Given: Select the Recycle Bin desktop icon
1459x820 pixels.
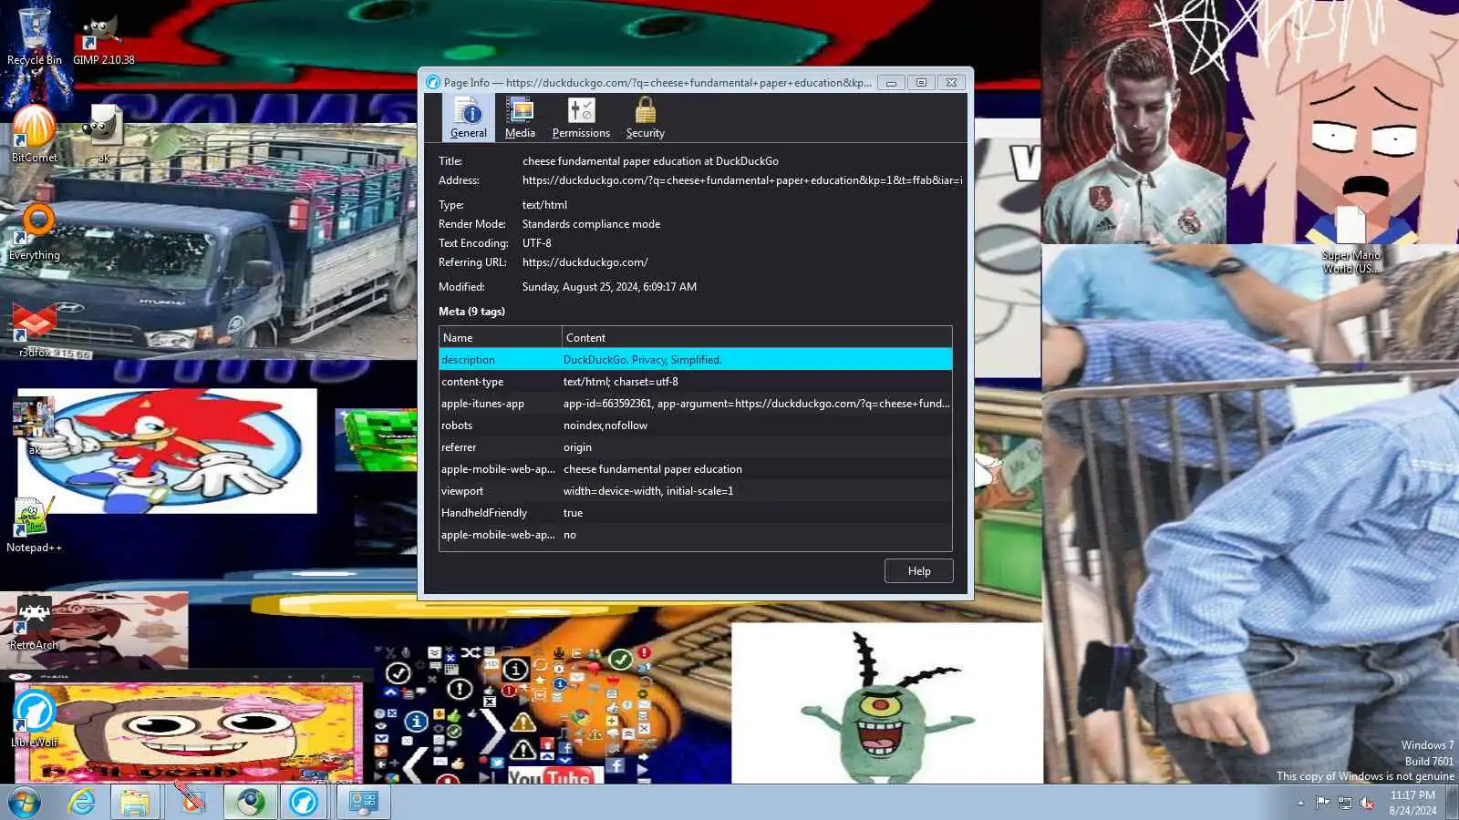Looking at the screenshot, I should point(35,36).
